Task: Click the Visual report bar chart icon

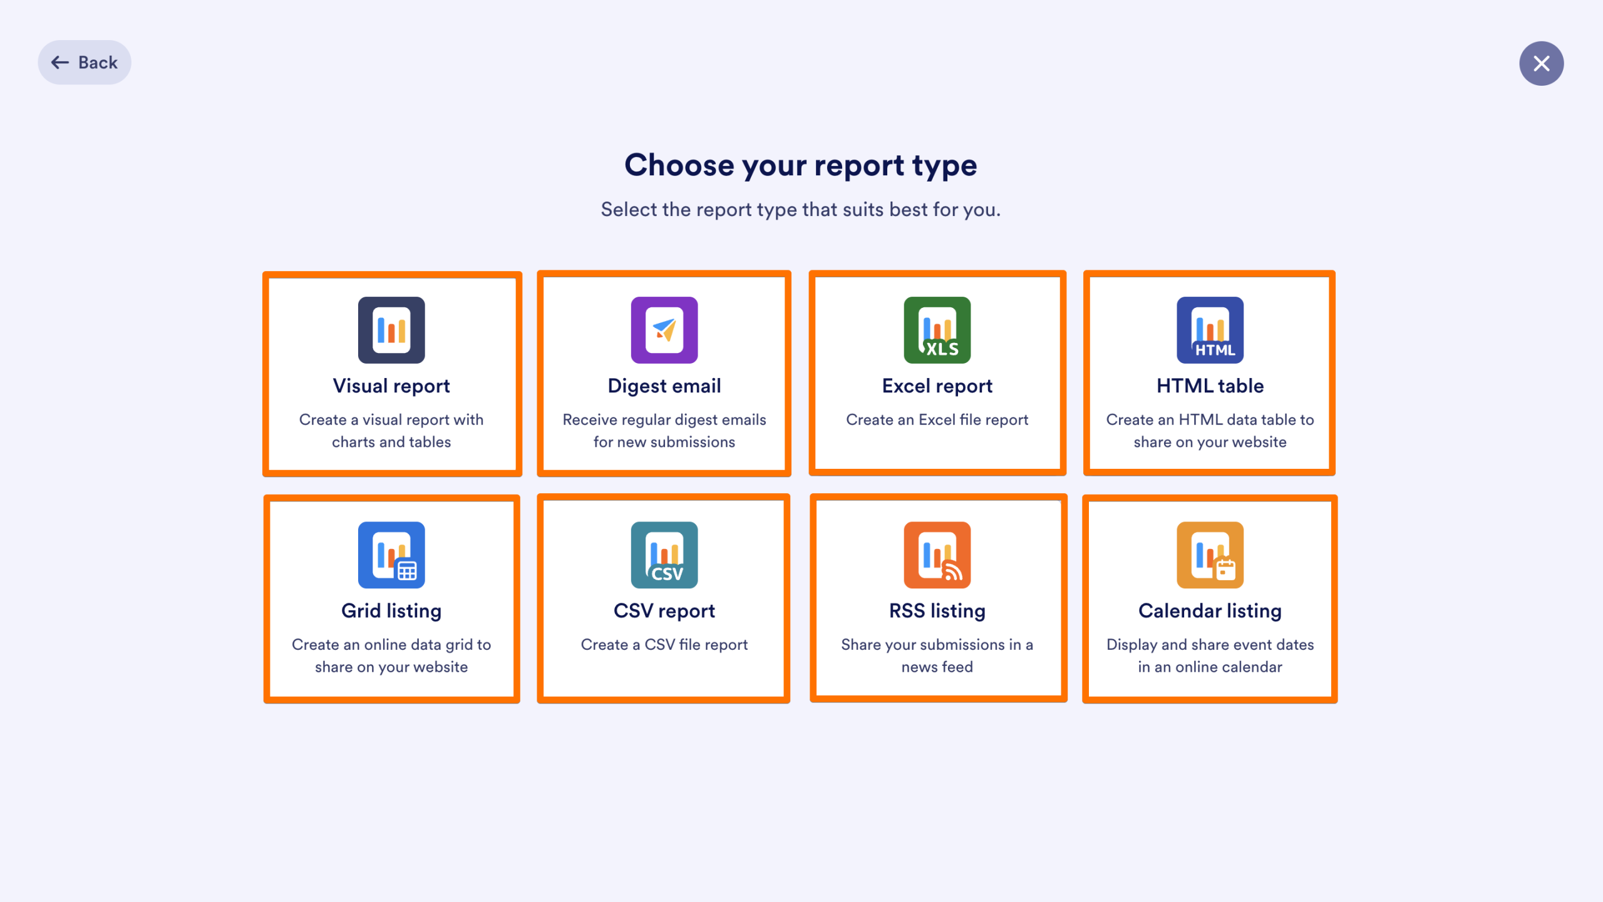Action: pos(391,330)
